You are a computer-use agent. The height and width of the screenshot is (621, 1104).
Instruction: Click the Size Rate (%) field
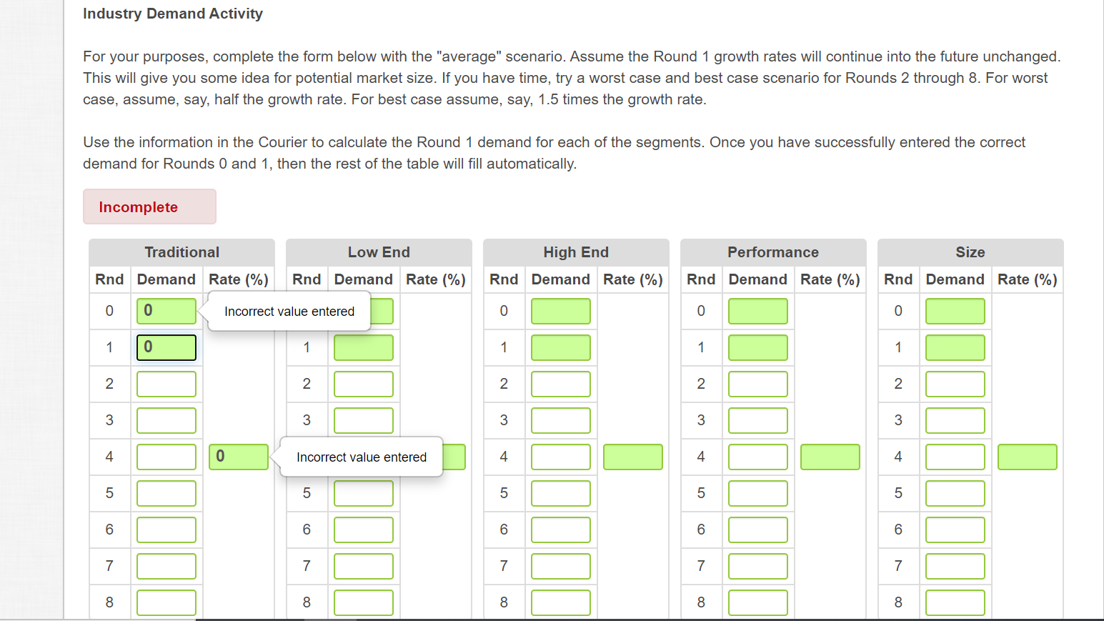[1028, 457]
